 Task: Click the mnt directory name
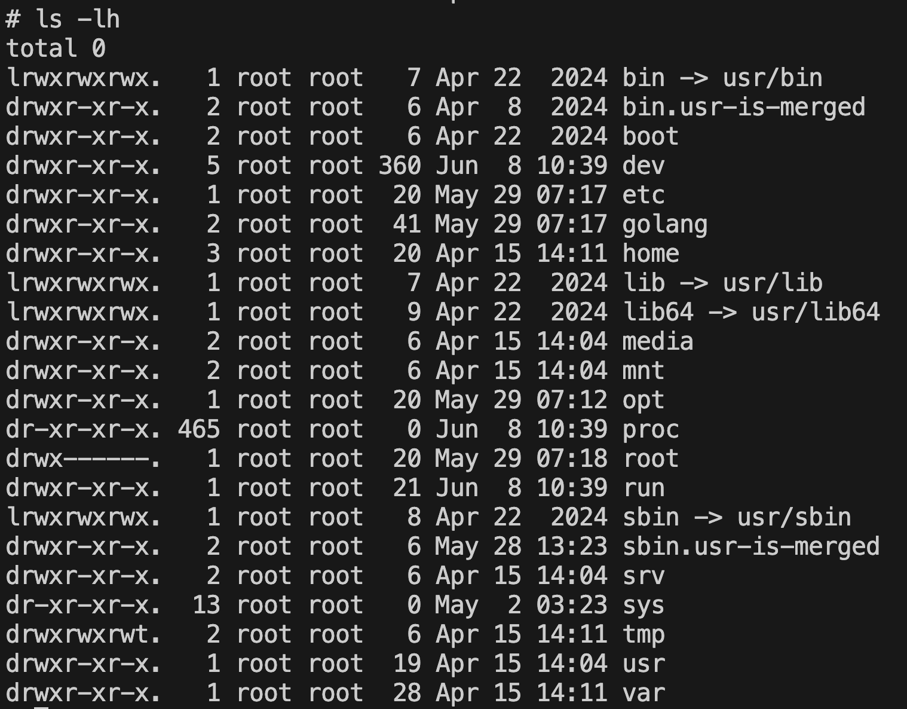[x=644, y=371]
